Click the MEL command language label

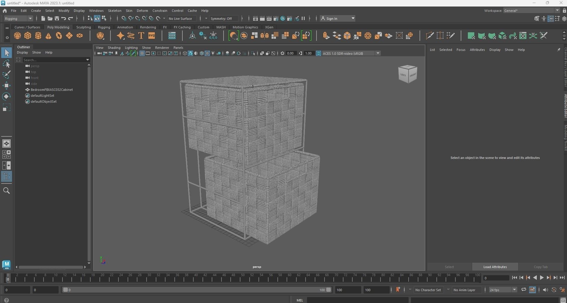(300, 300)
